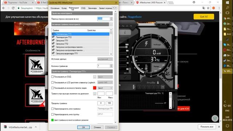This screenshot has width=233, height=131.
Task: Enable Переопределить имя группы checkbox
Action: pyautogui.click(x=52, y=114)
